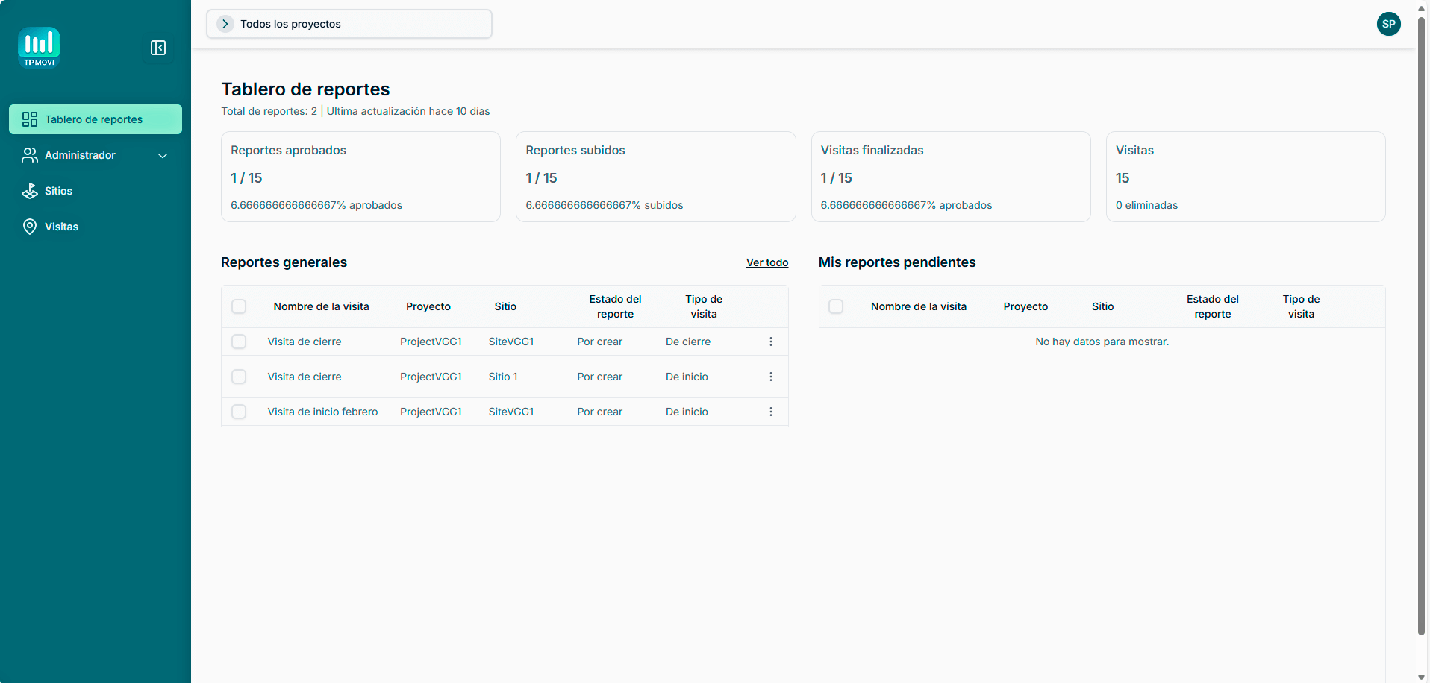Check the header checkbox in Mis reportes pendientes
Image resolution: width=1430 pixels, height=683 pixels.
point(836,306)
